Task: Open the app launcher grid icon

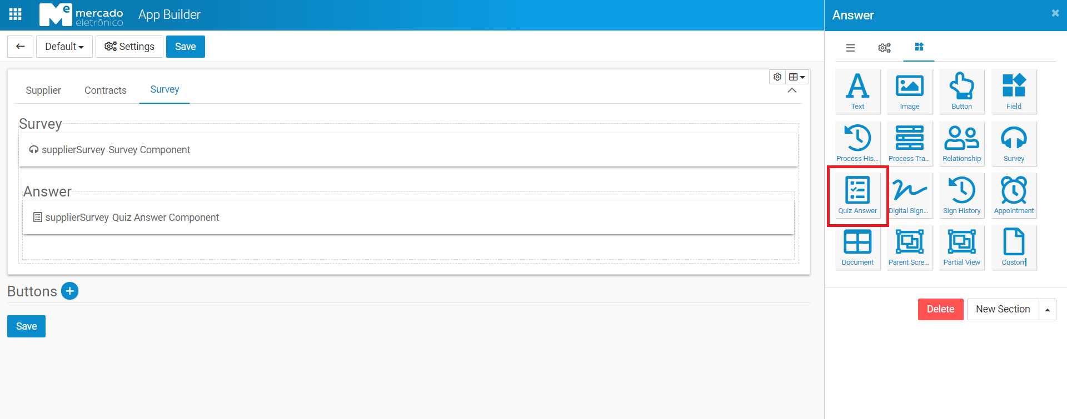Action: [16, 14]
